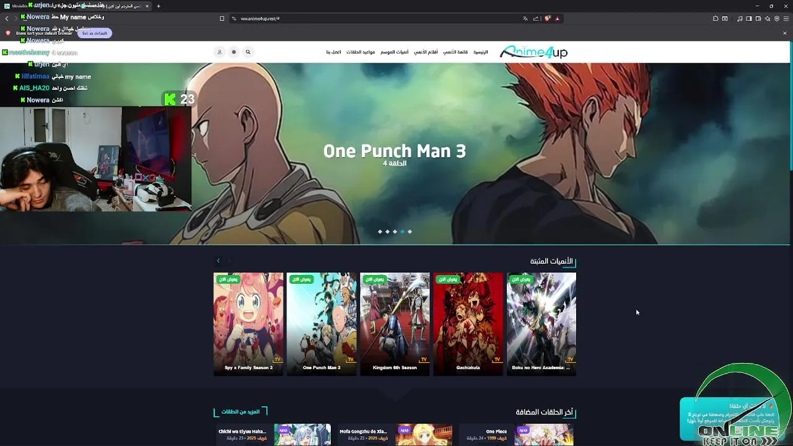
Task: Click the آخر الحلقات المضافة section heading
Action: [545, 412]
